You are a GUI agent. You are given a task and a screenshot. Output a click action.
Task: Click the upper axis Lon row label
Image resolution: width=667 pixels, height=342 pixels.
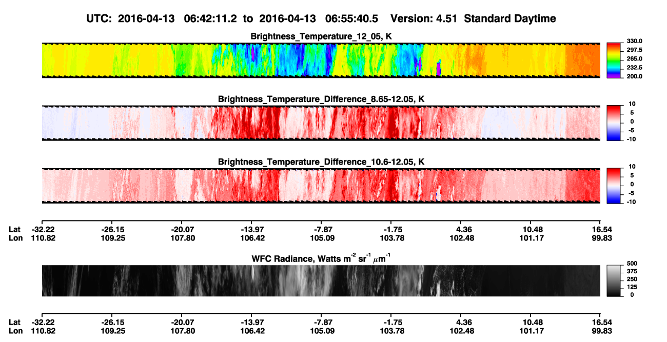click(x=16, y=238)
